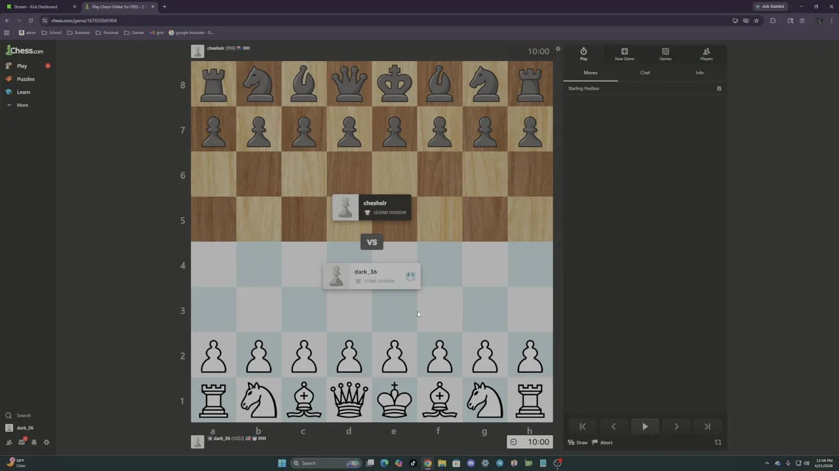Image resolution: width=839 pixels, height=471 pixels.
Task: Open Chrome from the taskbar
Action: [427, 463]
